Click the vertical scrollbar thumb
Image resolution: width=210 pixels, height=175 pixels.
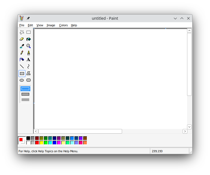coord(189,64)
